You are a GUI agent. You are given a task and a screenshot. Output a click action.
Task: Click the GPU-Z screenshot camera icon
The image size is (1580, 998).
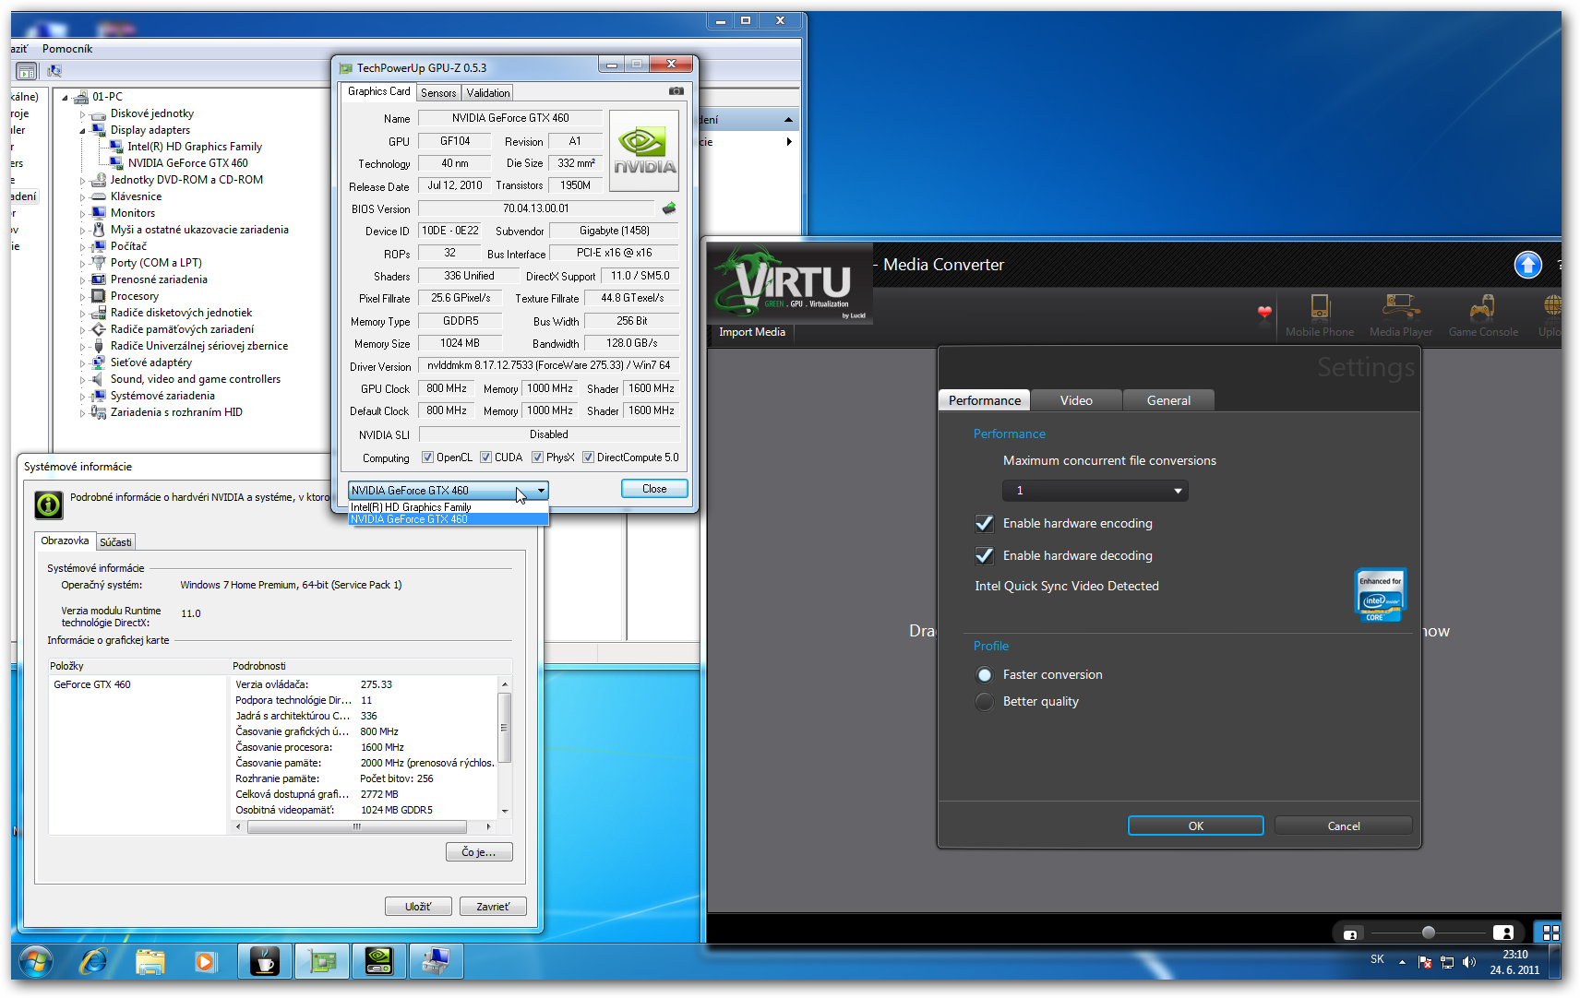[x=676, y=91]
